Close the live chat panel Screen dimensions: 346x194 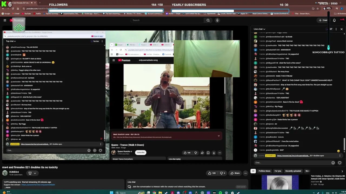pos(341,29)
